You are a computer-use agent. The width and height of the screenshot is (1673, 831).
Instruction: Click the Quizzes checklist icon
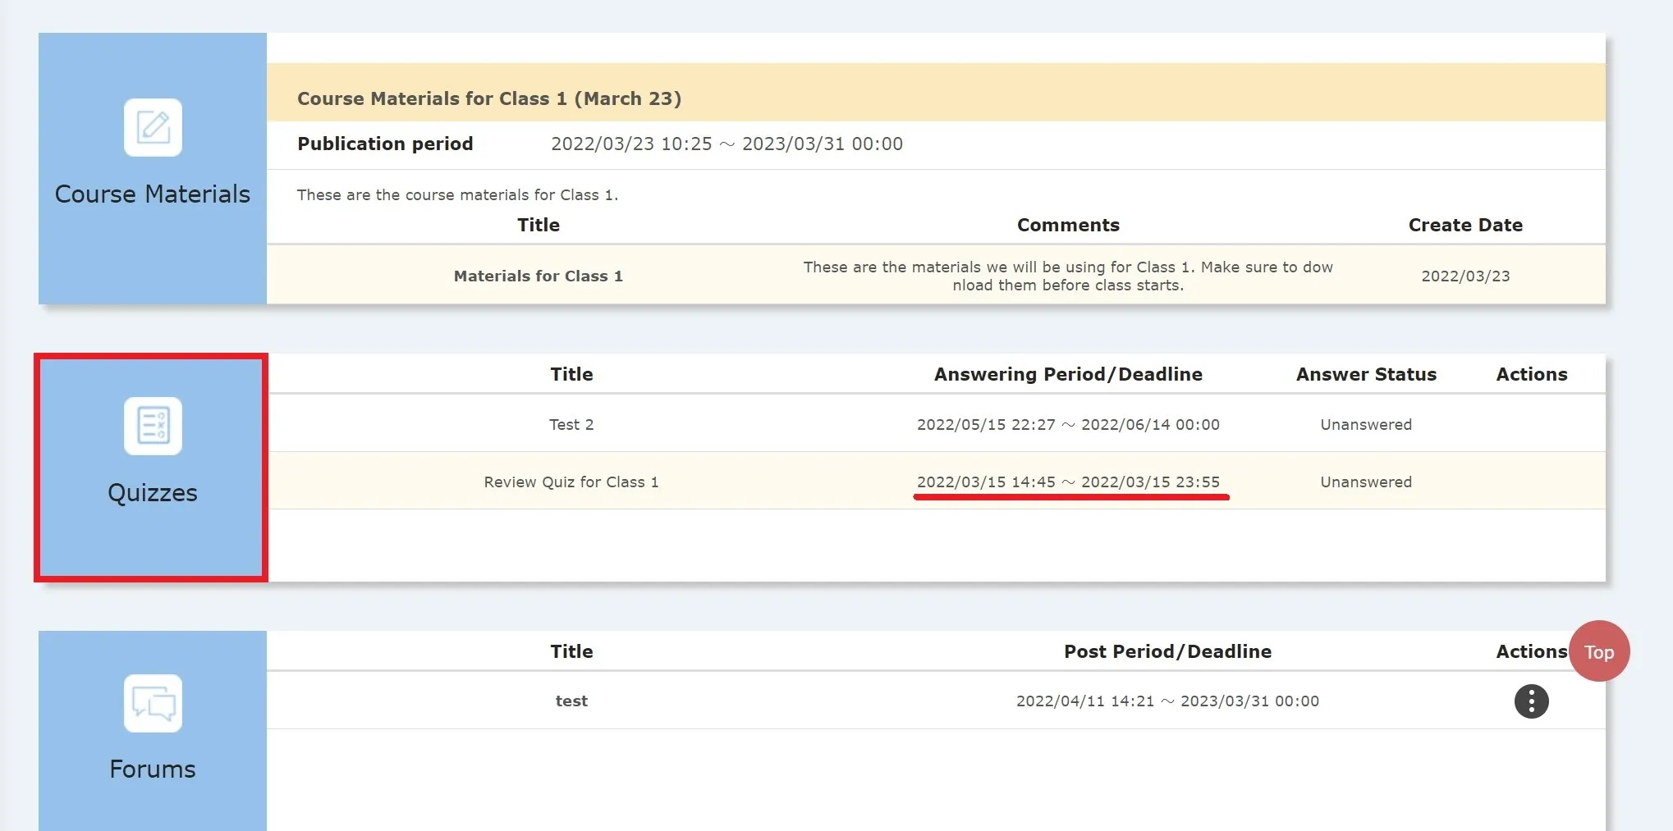[x=153, y=426]
